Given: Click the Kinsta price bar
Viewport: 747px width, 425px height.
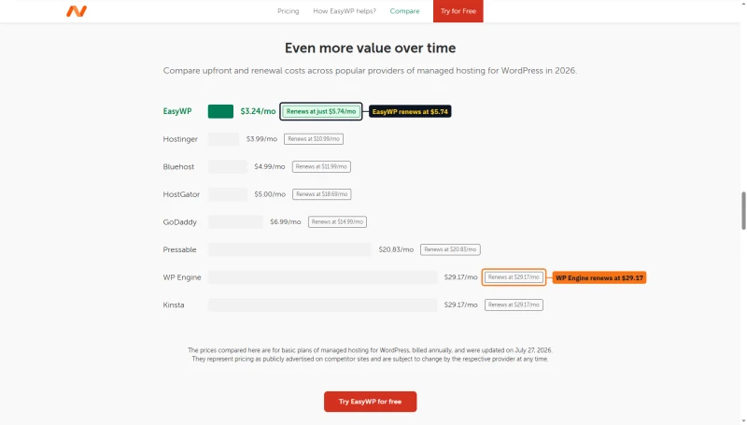Looking at the screenshot, I should pos(322,305).
